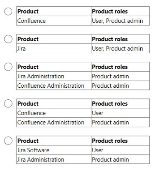Screen dimensions: 164x171
Task: Select the radio button for the Confluence-only table
Action: click(x=8, y=12)
